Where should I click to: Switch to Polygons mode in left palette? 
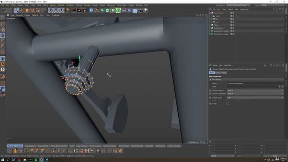pyautogui.click(x=3, y=46)
